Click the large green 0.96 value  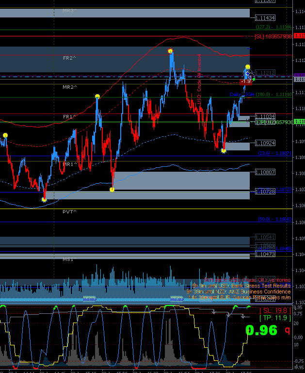tap(261, 330)
